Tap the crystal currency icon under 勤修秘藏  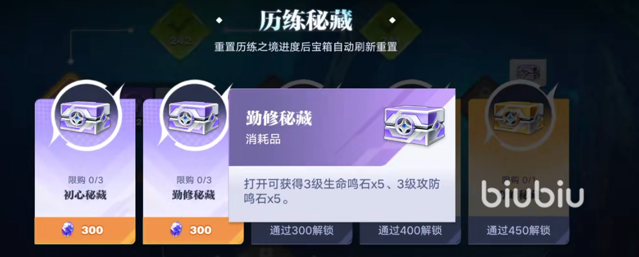pyautogui.click(x=176, y=230)
